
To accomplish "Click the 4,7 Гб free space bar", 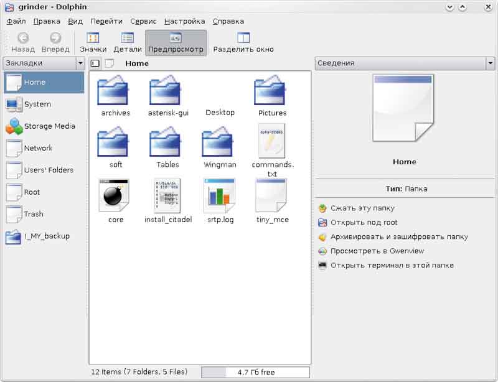I will click(x=255, y=372).
